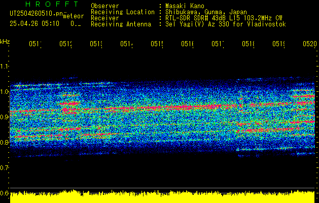319x203 pixels.
Task: Click the 'Receiver' field label
Action: pyautogui.click(x=105, y=18)
